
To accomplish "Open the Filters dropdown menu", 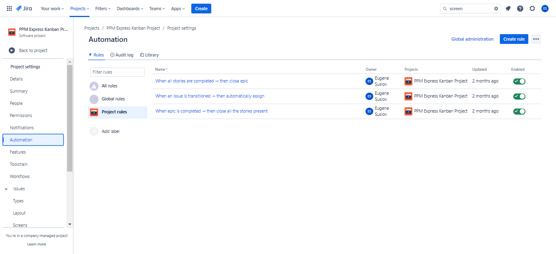I will [103, 9].
